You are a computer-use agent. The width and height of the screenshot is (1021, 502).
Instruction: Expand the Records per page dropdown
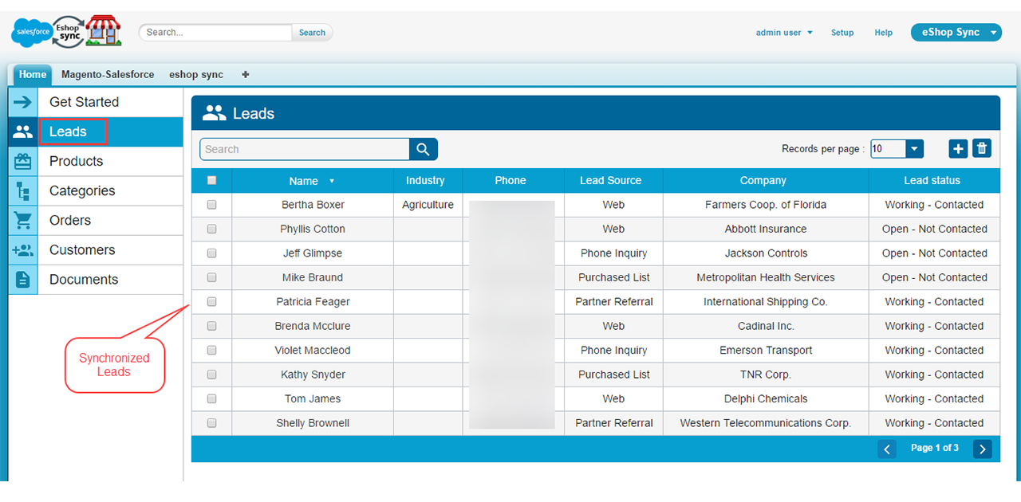[914, 149]
